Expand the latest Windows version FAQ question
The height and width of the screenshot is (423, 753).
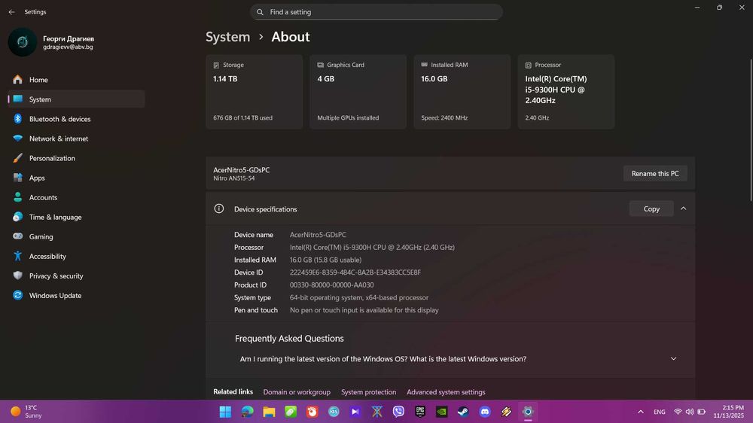pos(450,359)
